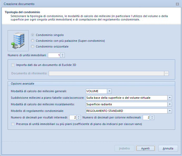Viewport: 182px width, 156px height.
Task: Decrease decimali per risultati intermedi
Action: 78,118
